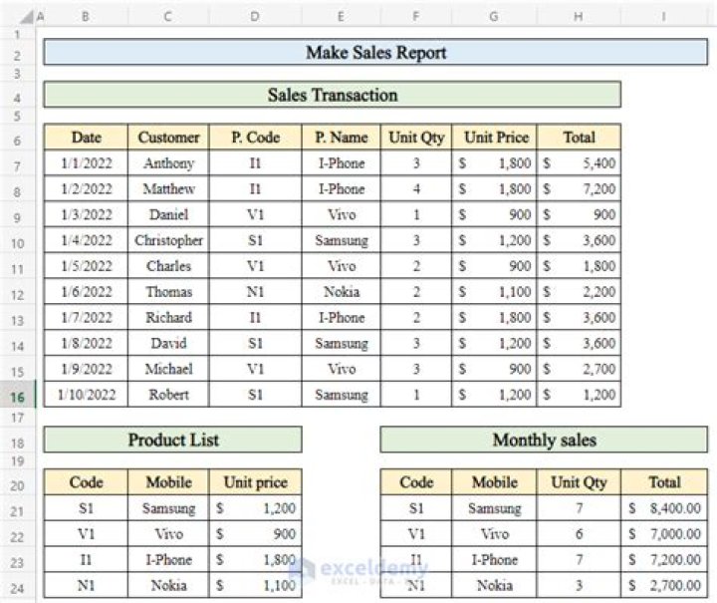The width and height of the screenshot is (717, 603).
Task: Select the date cell 1/10/2022
Action: click(x=86, y=395)
